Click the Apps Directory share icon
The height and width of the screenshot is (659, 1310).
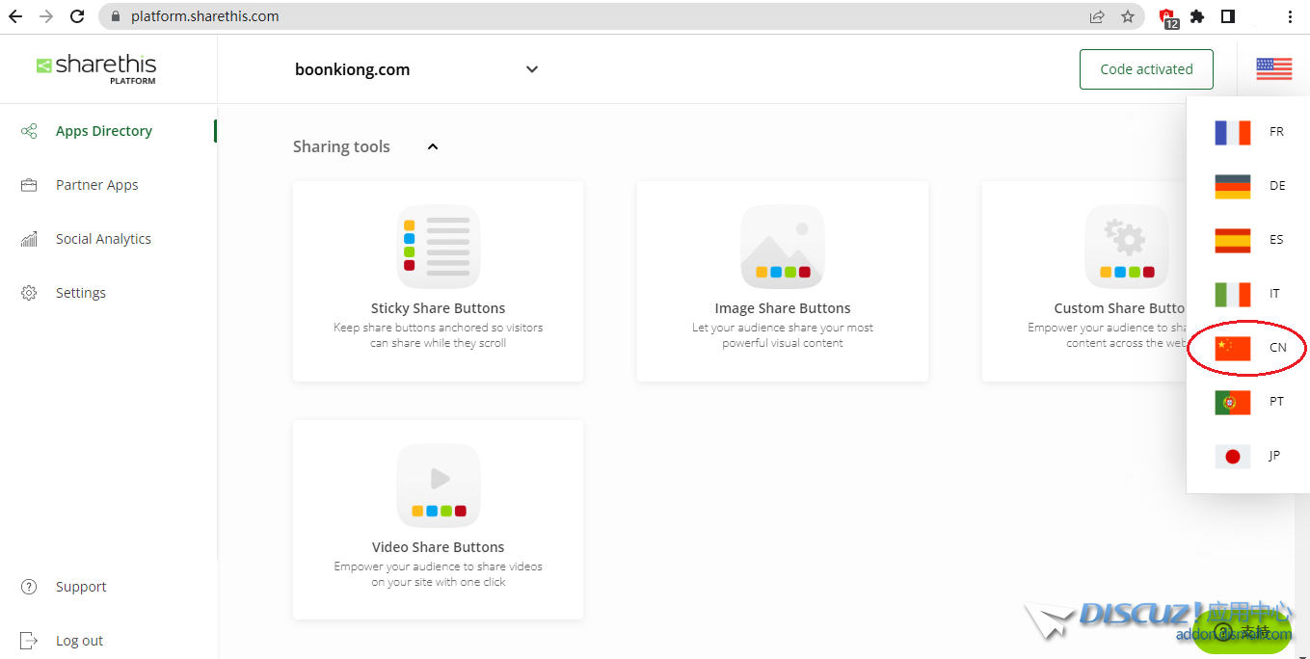[29, 131]
